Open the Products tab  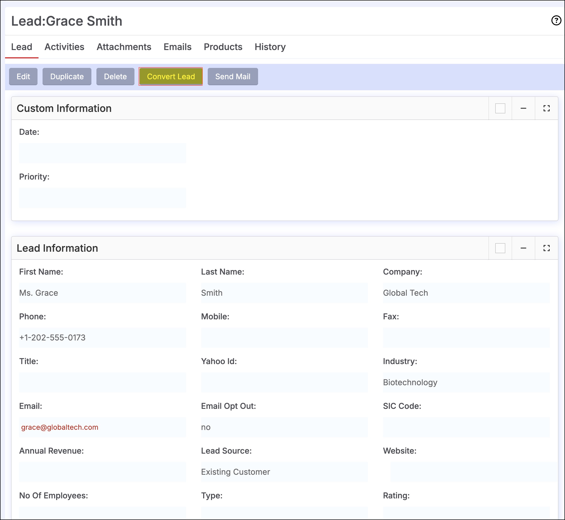pyautogui.click(x=223, y=47)
